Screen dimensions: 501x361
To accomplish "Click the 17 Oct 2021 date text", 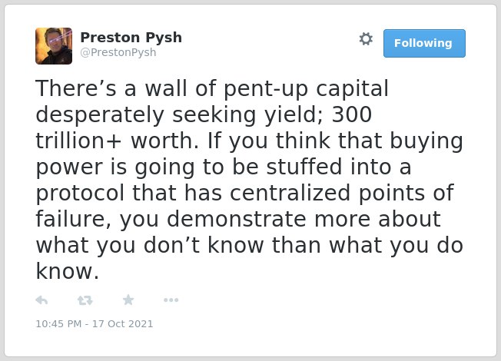I will click(x=123, y=323).
